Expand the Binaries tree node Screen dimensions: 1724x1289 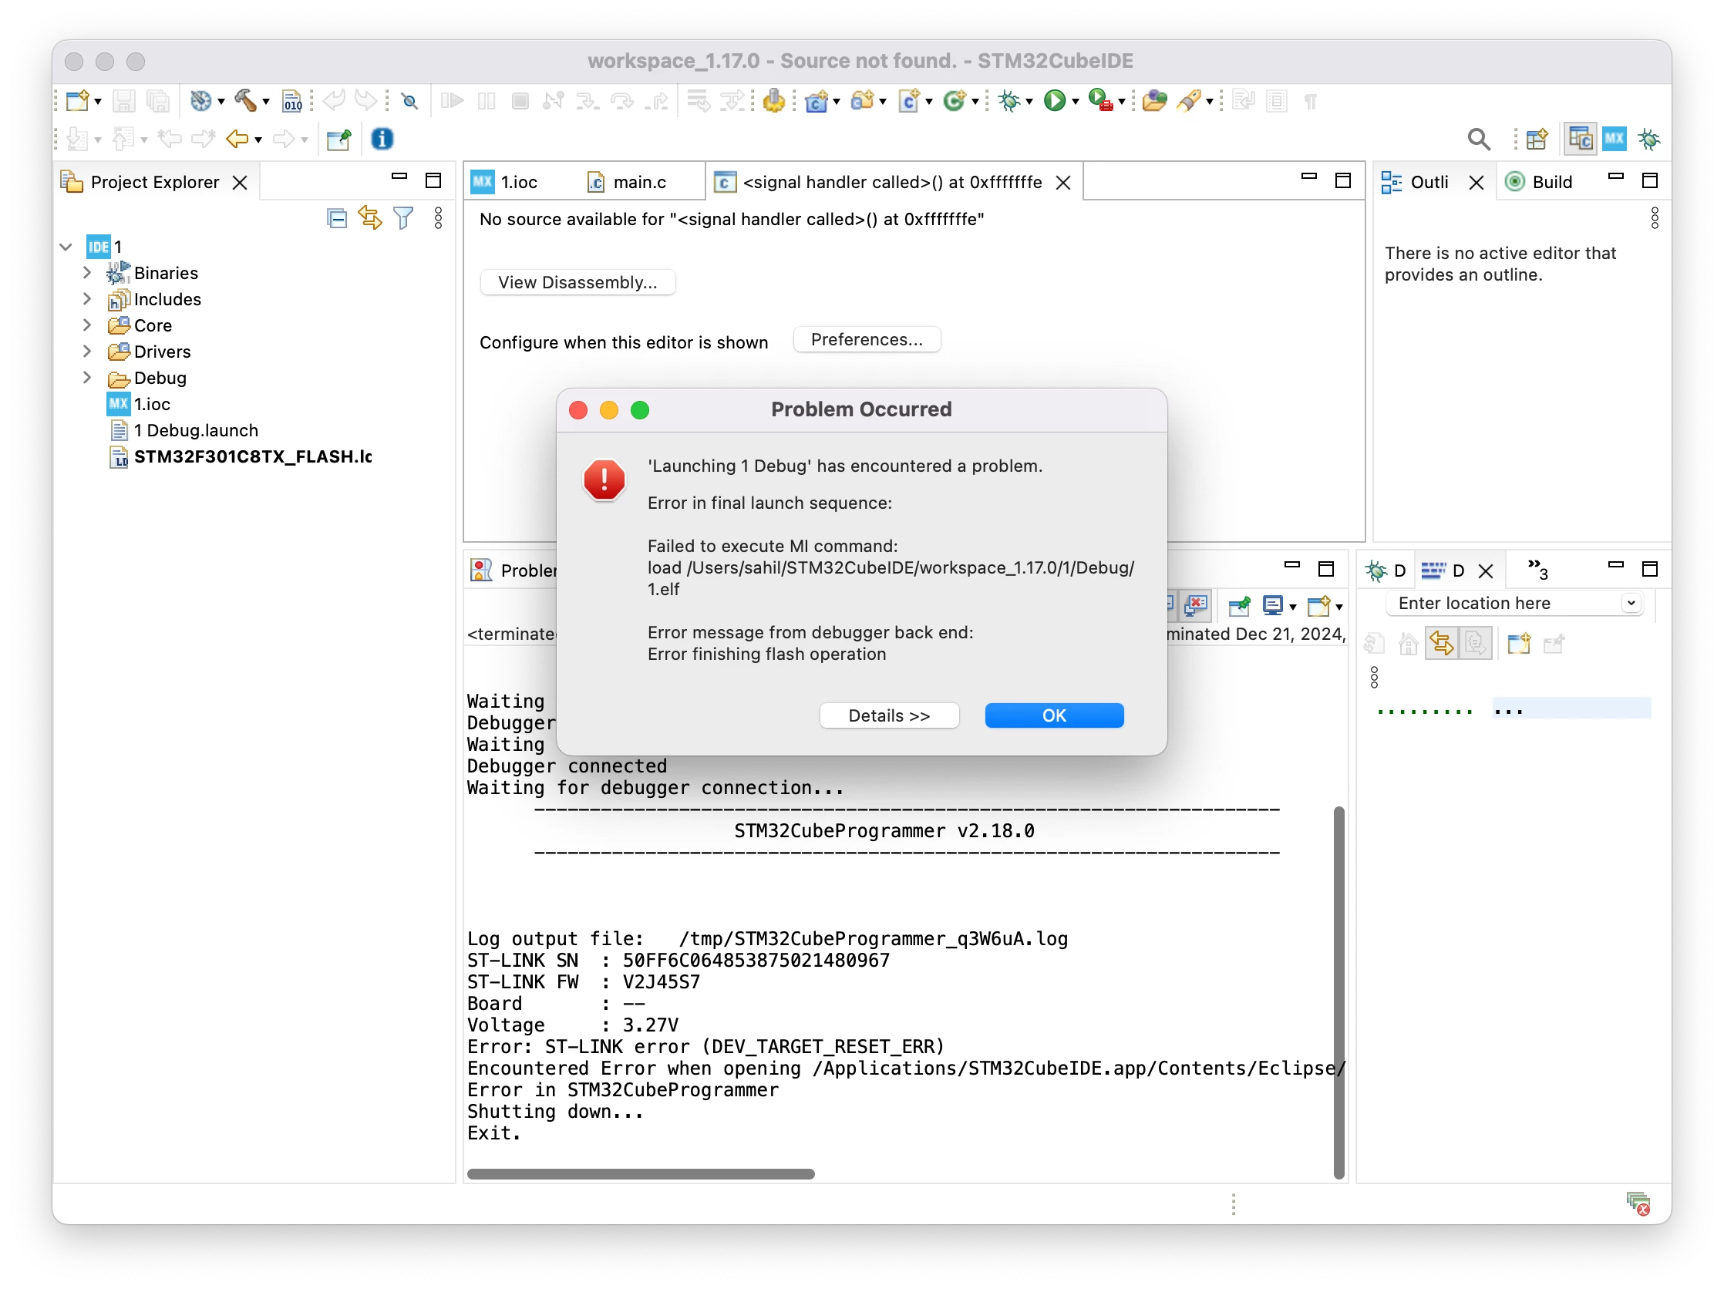pyautogui.click(x=87, y=273)
